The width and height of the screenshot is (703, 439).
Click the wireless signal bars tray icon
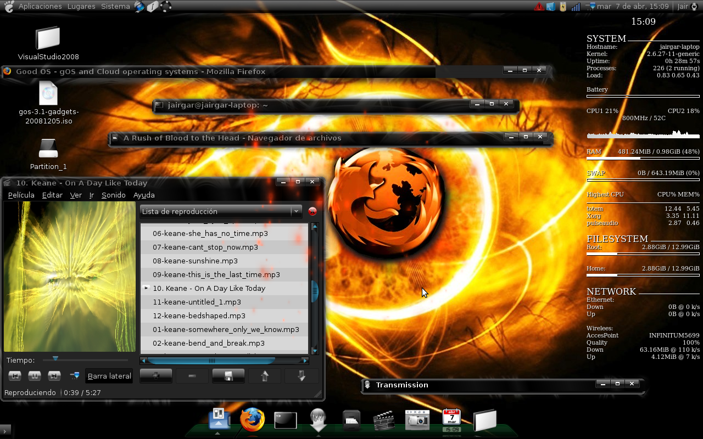[x=576, y=7]
